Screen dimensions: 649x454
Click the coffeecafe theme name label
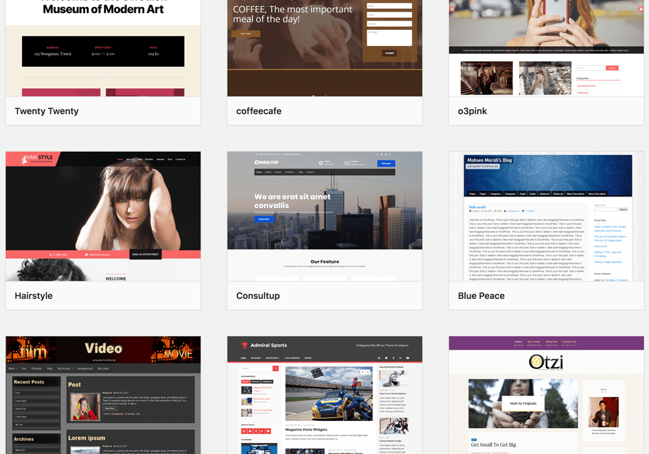[259, 111]
